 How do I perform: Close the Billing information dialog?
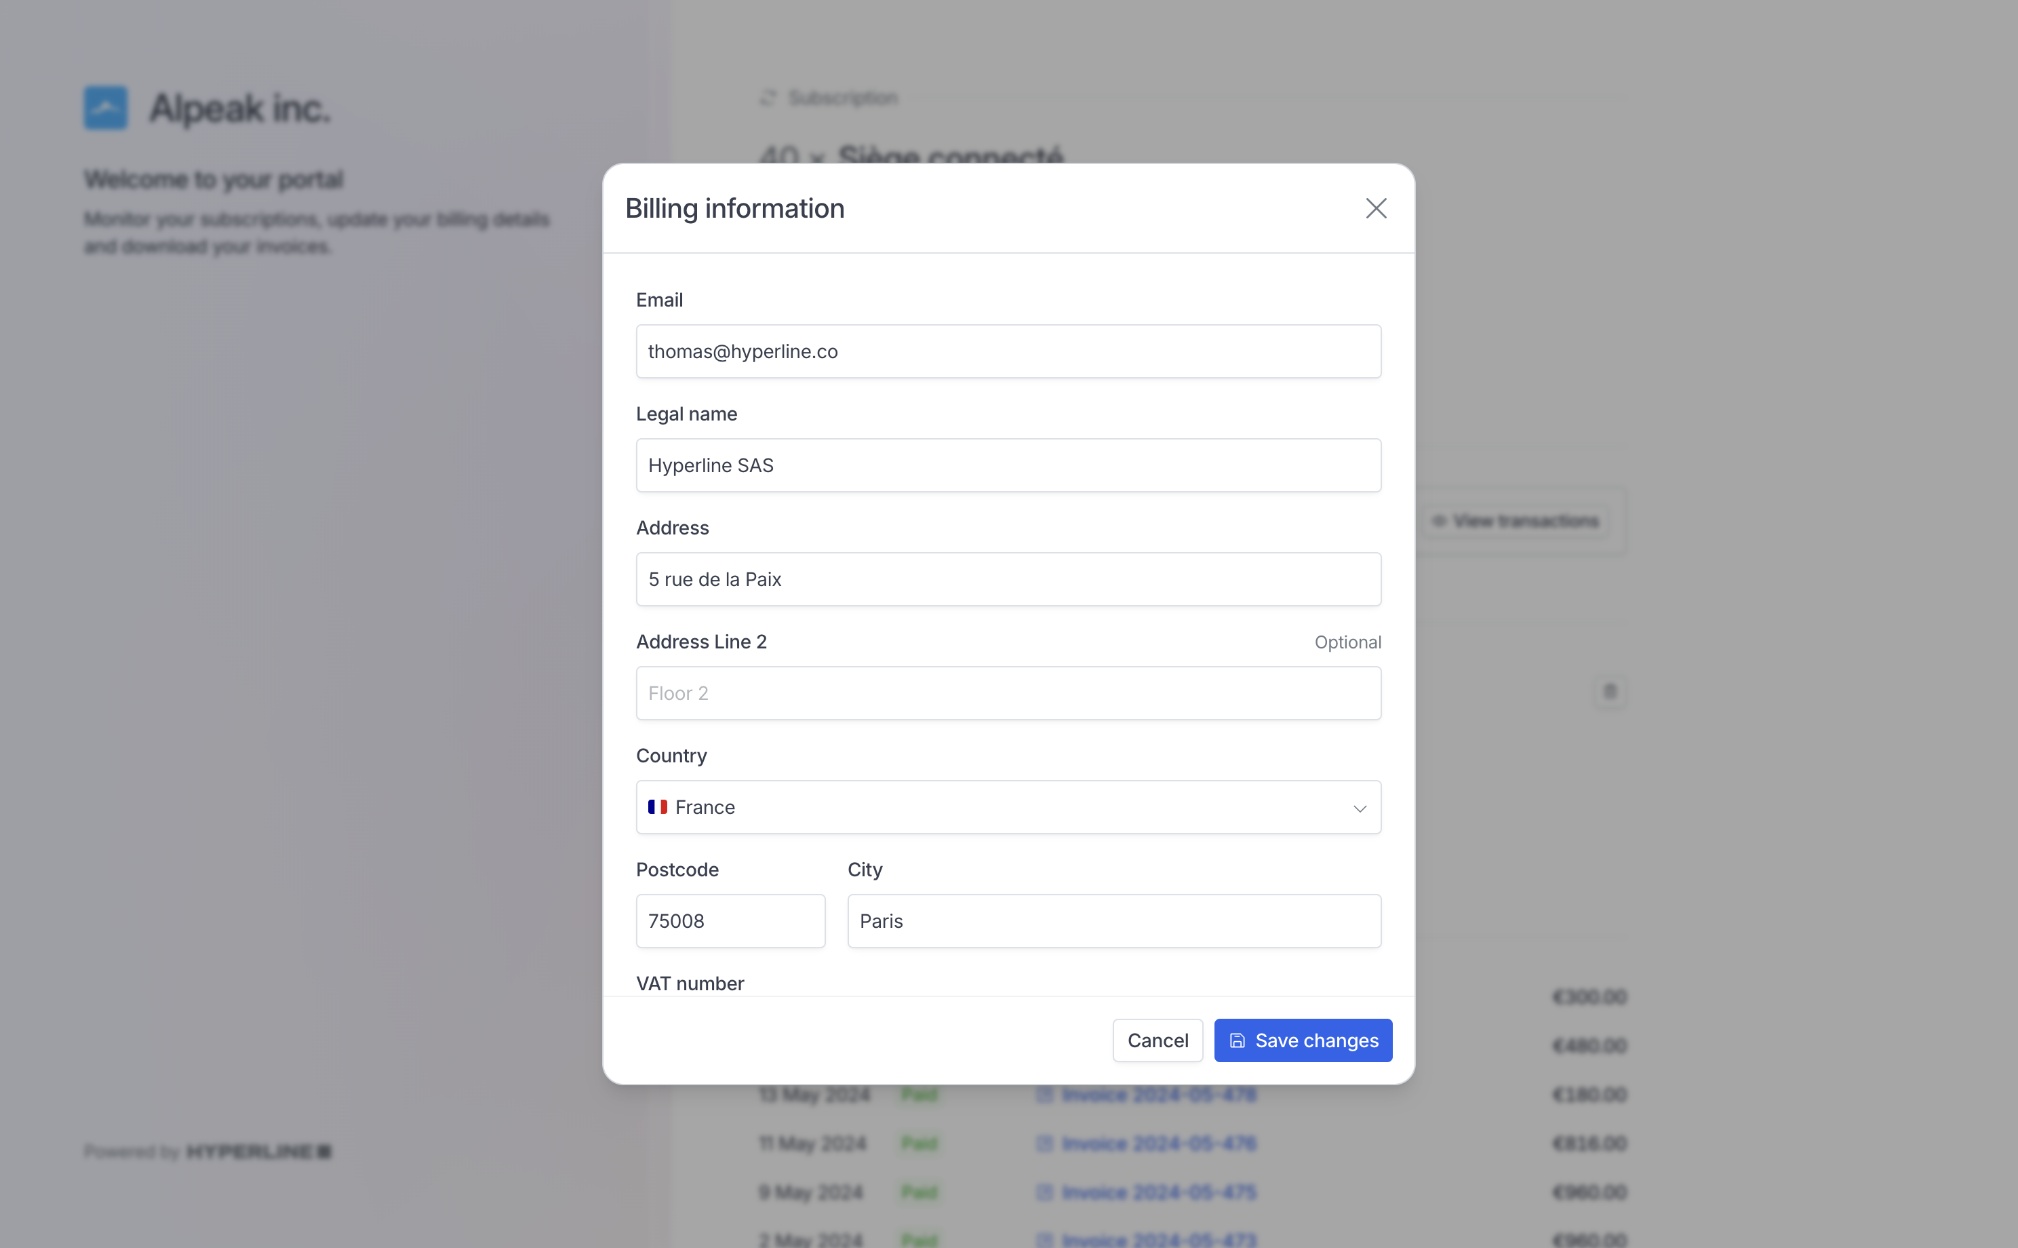click(x=1375, y=208)
